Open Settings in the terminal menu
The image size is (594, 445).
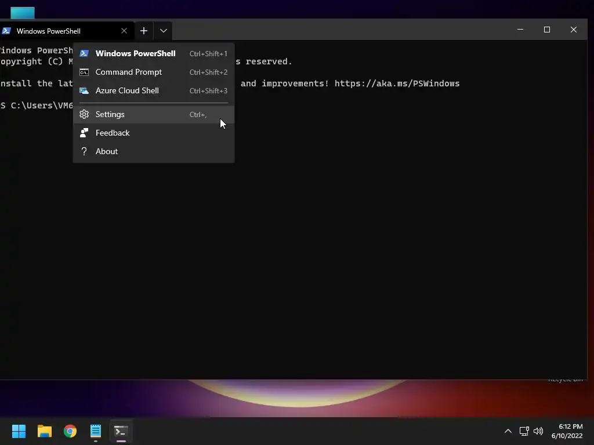coord(153,114)
